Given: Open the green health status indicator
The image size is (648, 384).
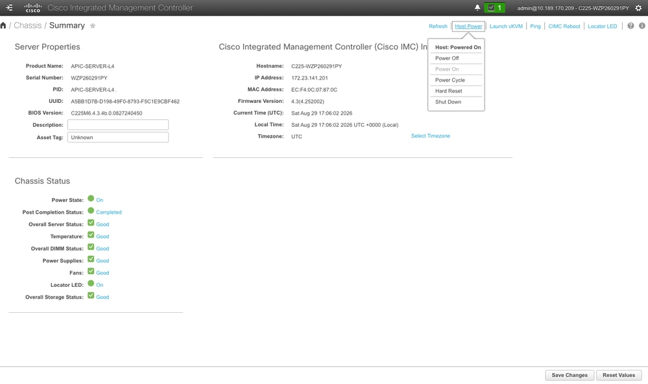Looking at the screenshot, I should click(495, 7).
